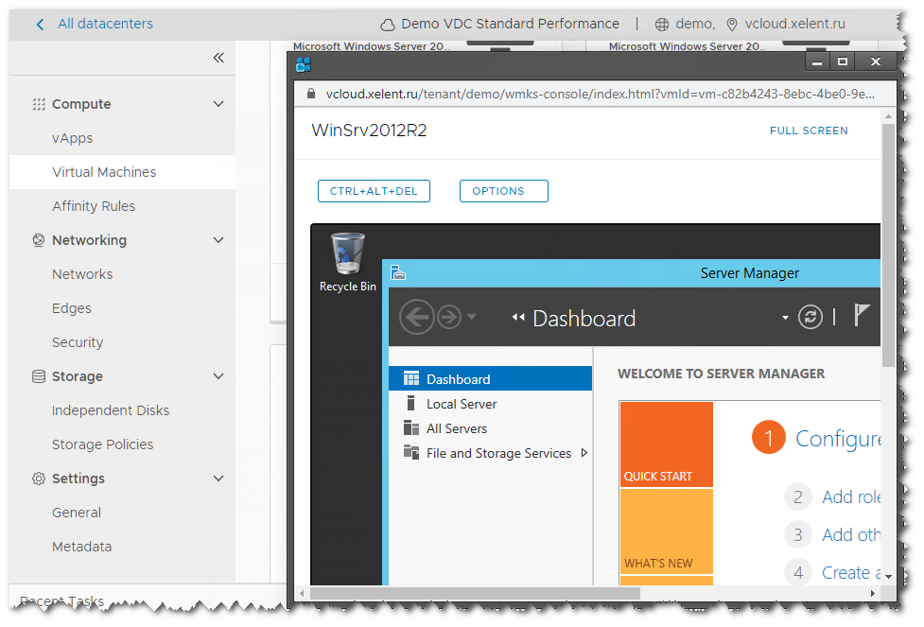This screenshot has height=627, width=924.
Task: Refresh Server Manager with circular icon
Action: tap(811, 317)
